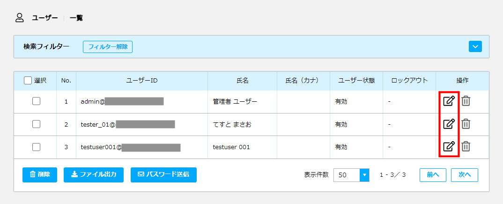503x204 pixels.
Task: Check the checkbox for row No. 2
Action: (36, 124)
